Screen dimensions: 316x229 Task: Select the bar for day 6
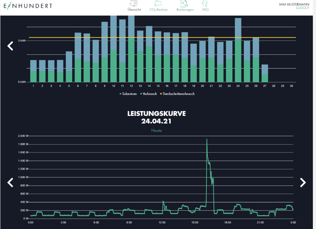tap(78, 57)
